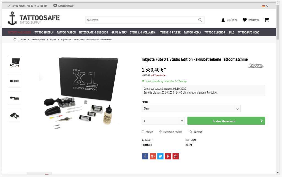Share product via Twitter icon
The image size is (282, 177).
(x=160, y=156)
